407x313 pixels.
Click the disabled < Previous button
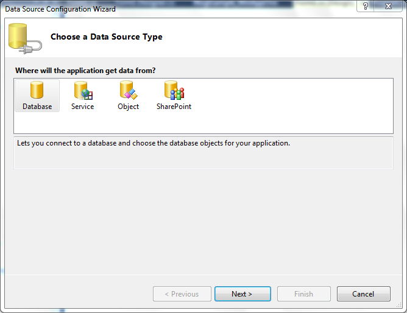coord(182,294)
